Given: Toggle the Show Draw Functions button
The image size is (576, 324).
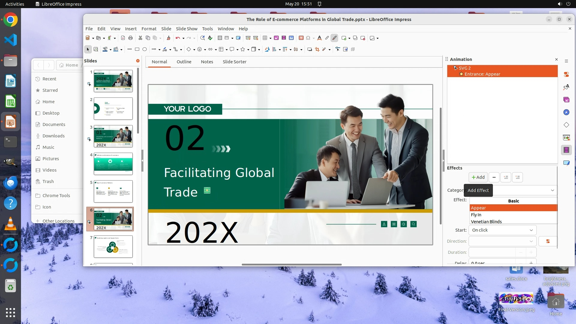Looking at the screenshot, I should click(x=334, y=38).
